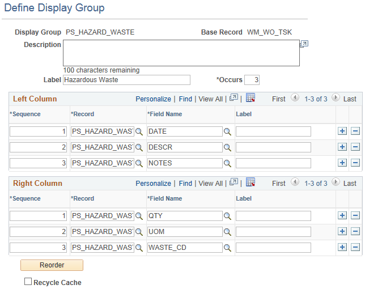Open Personalize for Left Column
Image resolution: width=365 pixels, height=289 pixels.
click(x=153, y=99)
